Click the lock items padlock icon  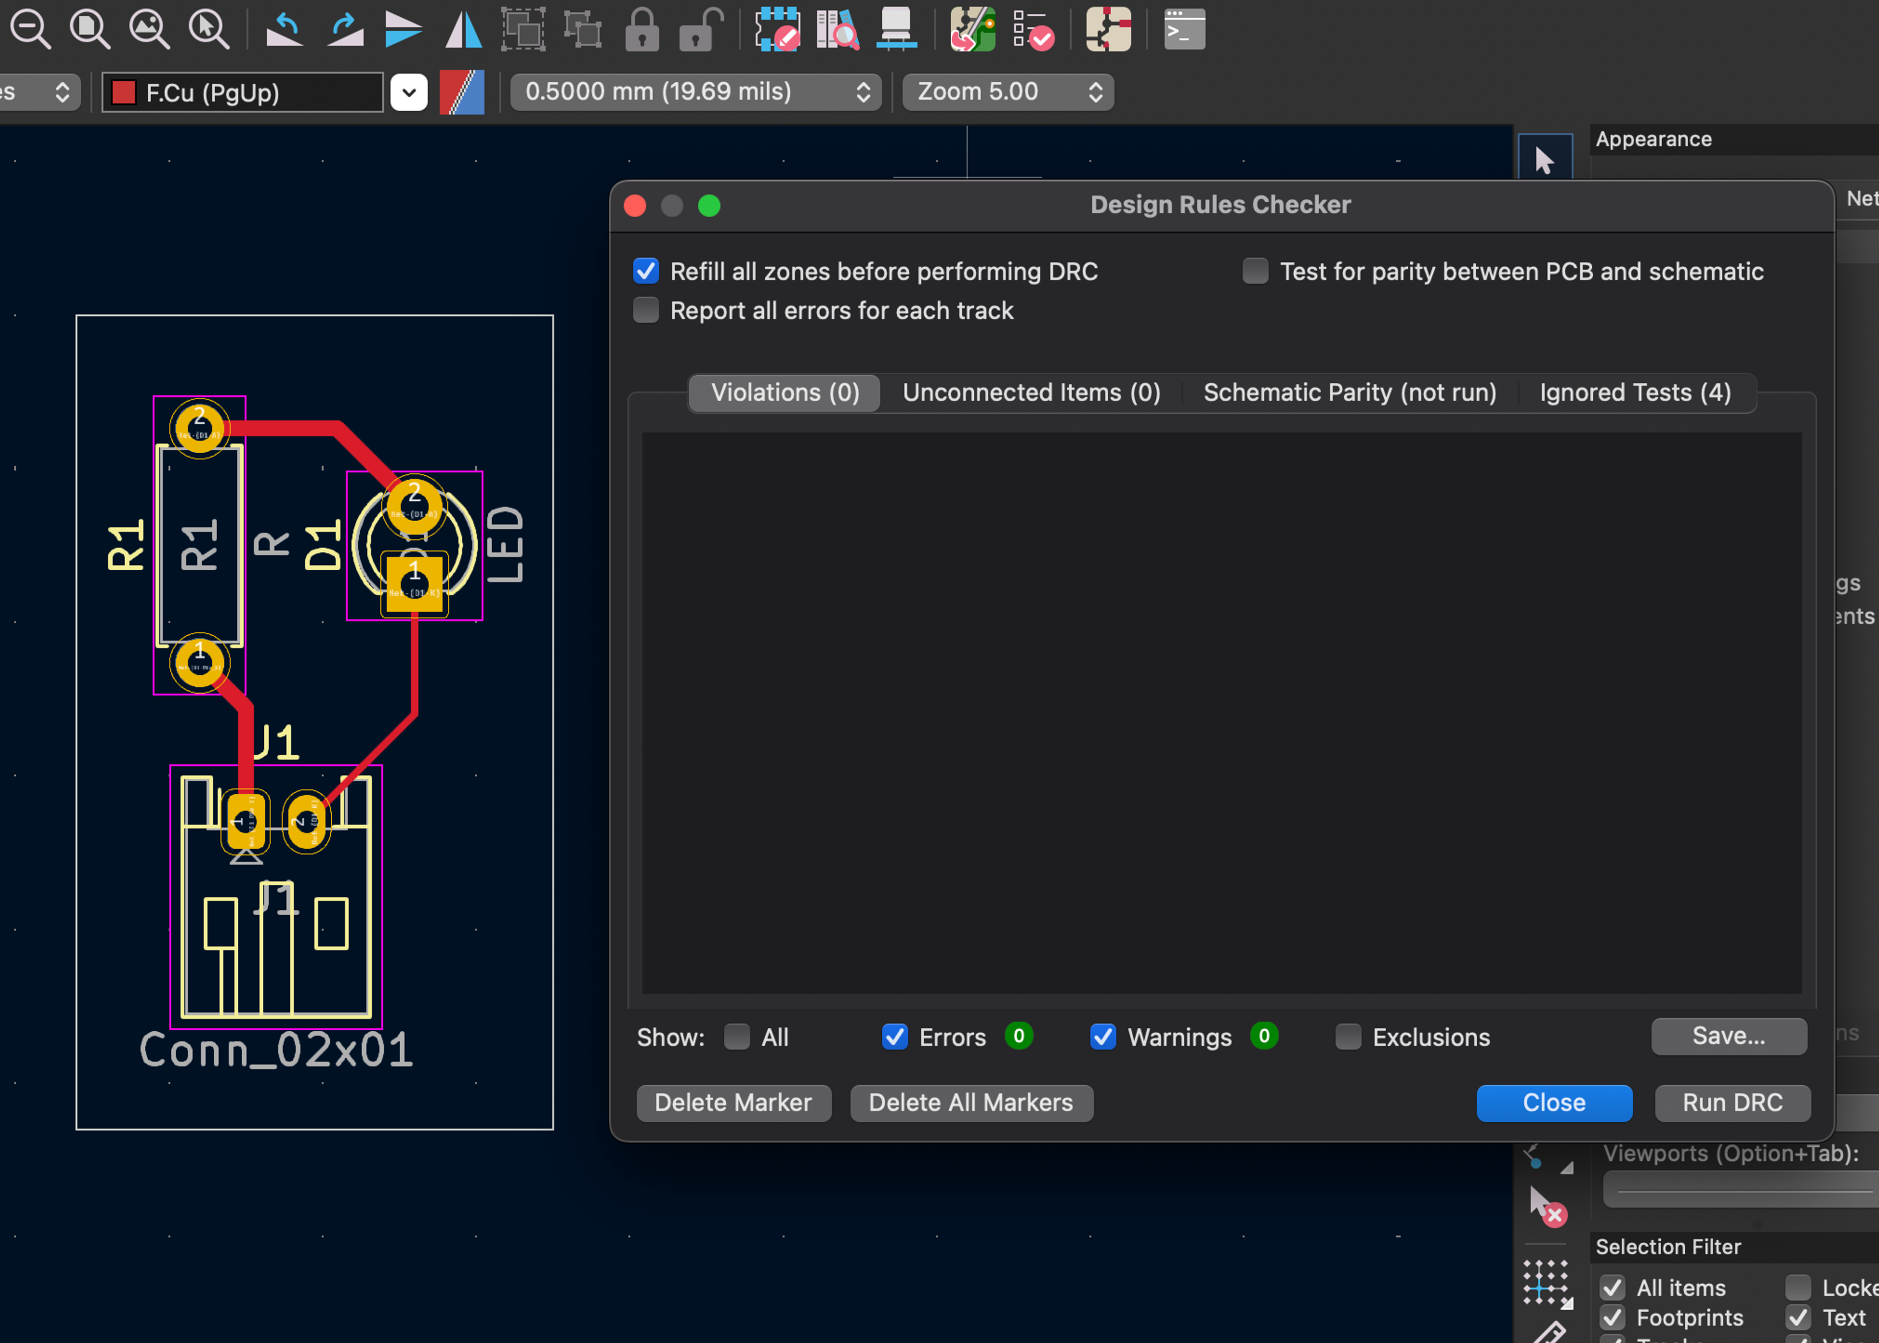tap(642, 30)
